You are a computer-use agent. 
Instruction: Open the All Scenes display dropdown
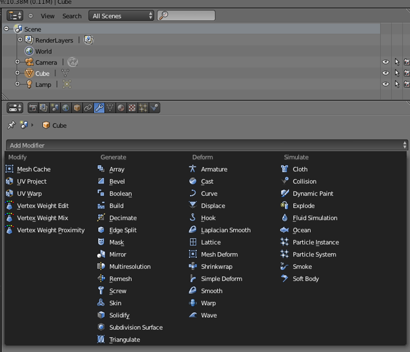pos(121,16)
